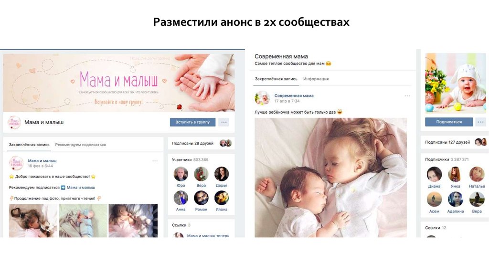Select the Закреплённая запись tab in Современная мама
The image size is (489, 274).
tap(276, 79)
